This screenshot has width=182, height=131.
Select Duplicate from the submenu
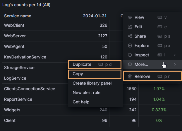pos(82,64)
